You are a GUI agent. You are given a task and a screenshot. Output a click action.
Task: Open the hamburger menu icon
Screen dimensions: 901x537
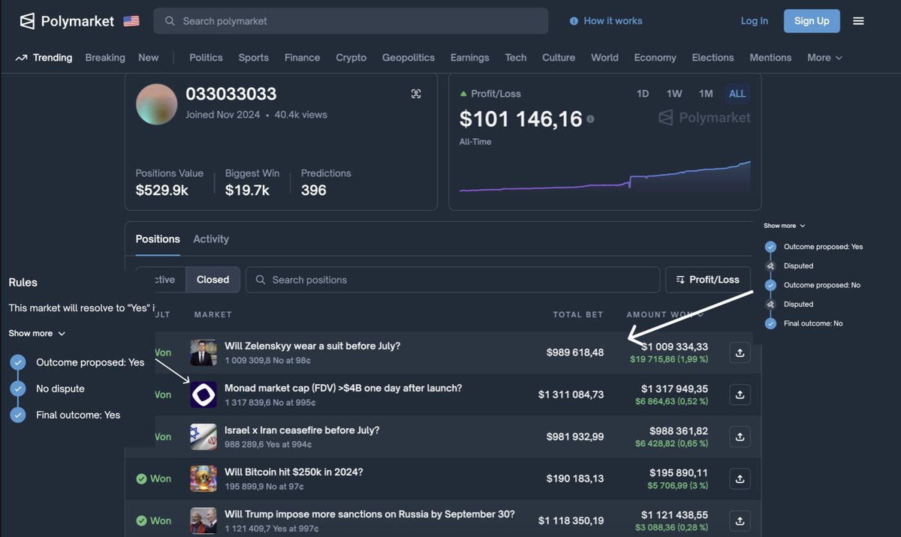[858, 21]
